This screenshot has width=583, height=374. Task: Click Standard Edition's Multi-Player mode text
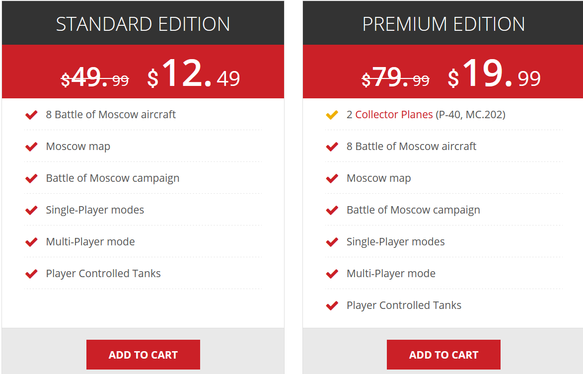(90, 242)
